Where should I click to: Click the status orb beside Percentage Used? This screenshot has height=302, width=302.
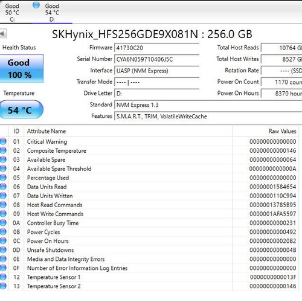coord(3,178)
